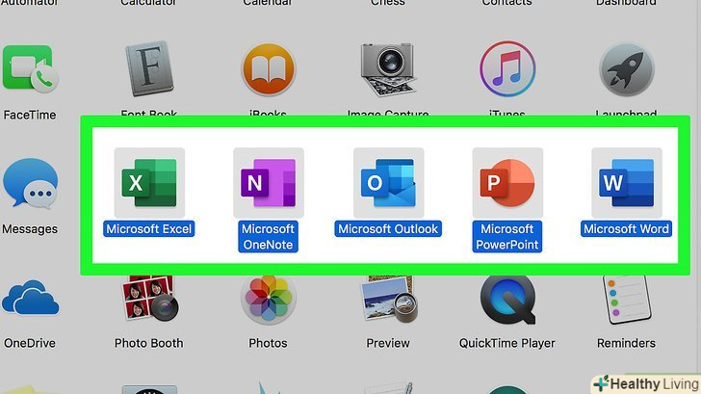Screen dimensions: 701x394
Task: Click the iBooks orange book icon
Action: click(x=269, y=69)
